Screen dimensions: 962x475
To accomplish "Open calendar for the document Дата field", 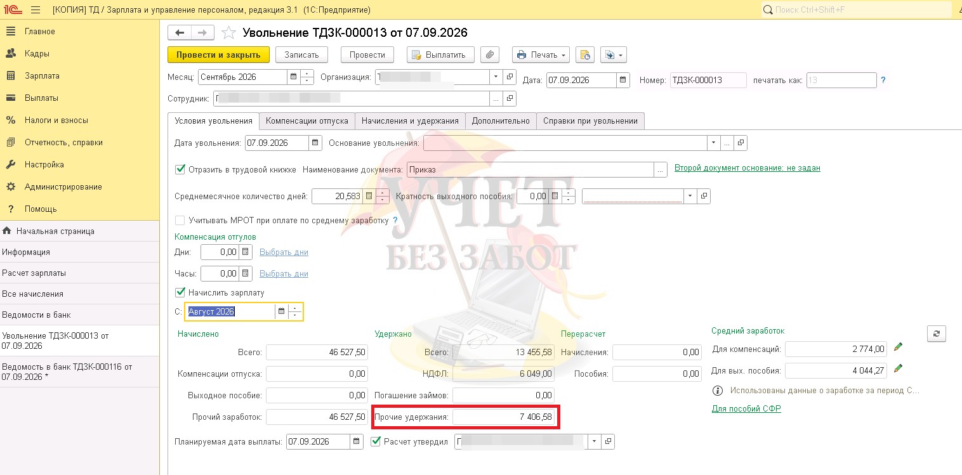I will coord(623,81).
